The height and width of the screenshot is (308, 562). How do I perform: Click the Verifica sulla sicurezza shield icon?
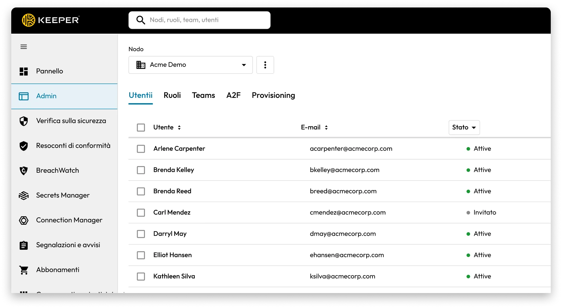(24, 121)
